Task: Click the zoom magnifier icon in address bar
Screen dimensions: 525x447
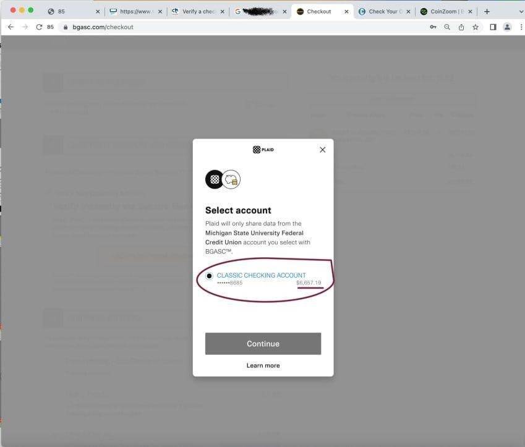Action: tap(447, 27)
